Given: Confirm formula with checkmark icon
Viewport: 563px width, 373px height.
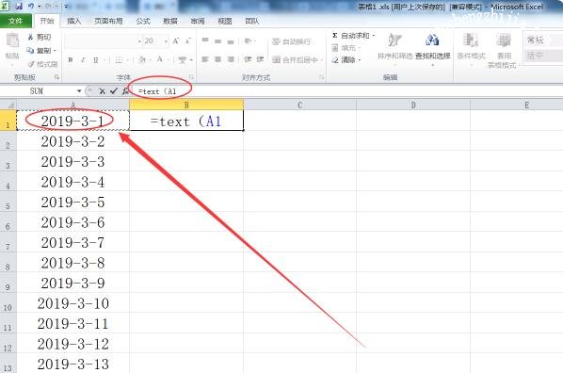Looking at the screenshot, I should pos(114,91).
